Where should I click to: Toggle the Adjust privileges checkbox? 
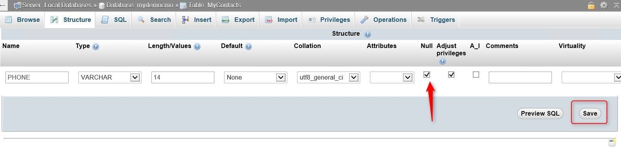(451, 75)
